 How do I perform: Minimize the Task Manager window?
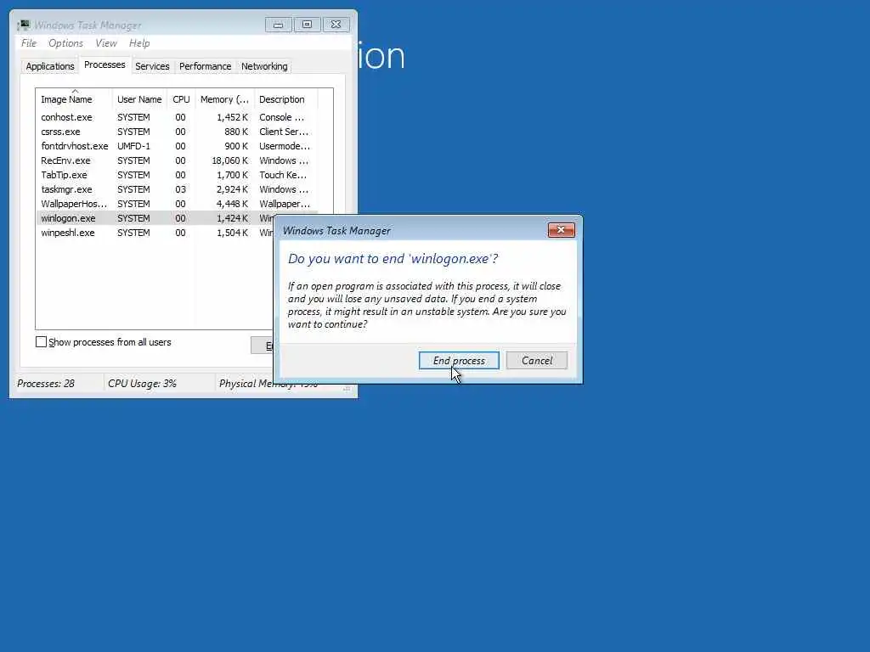278,25
